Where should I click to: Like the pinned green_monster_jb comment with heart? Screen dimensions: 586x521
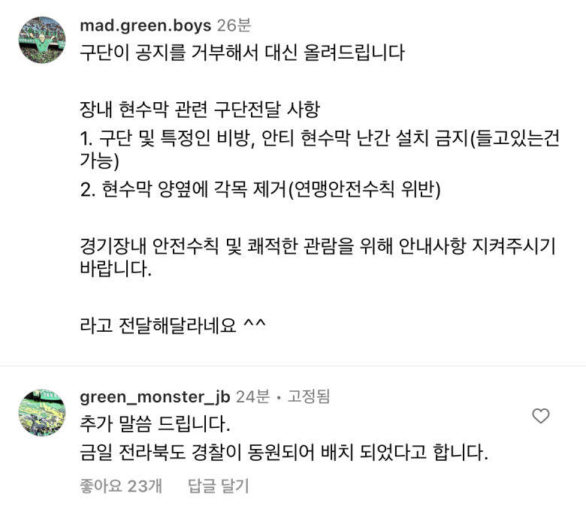540,416
